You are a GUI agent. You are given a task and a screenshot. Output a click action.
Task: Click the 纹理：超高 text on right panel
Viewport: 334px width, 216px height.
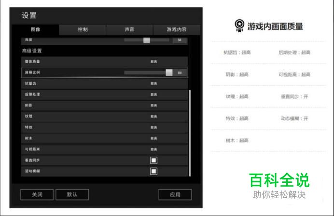237,97
